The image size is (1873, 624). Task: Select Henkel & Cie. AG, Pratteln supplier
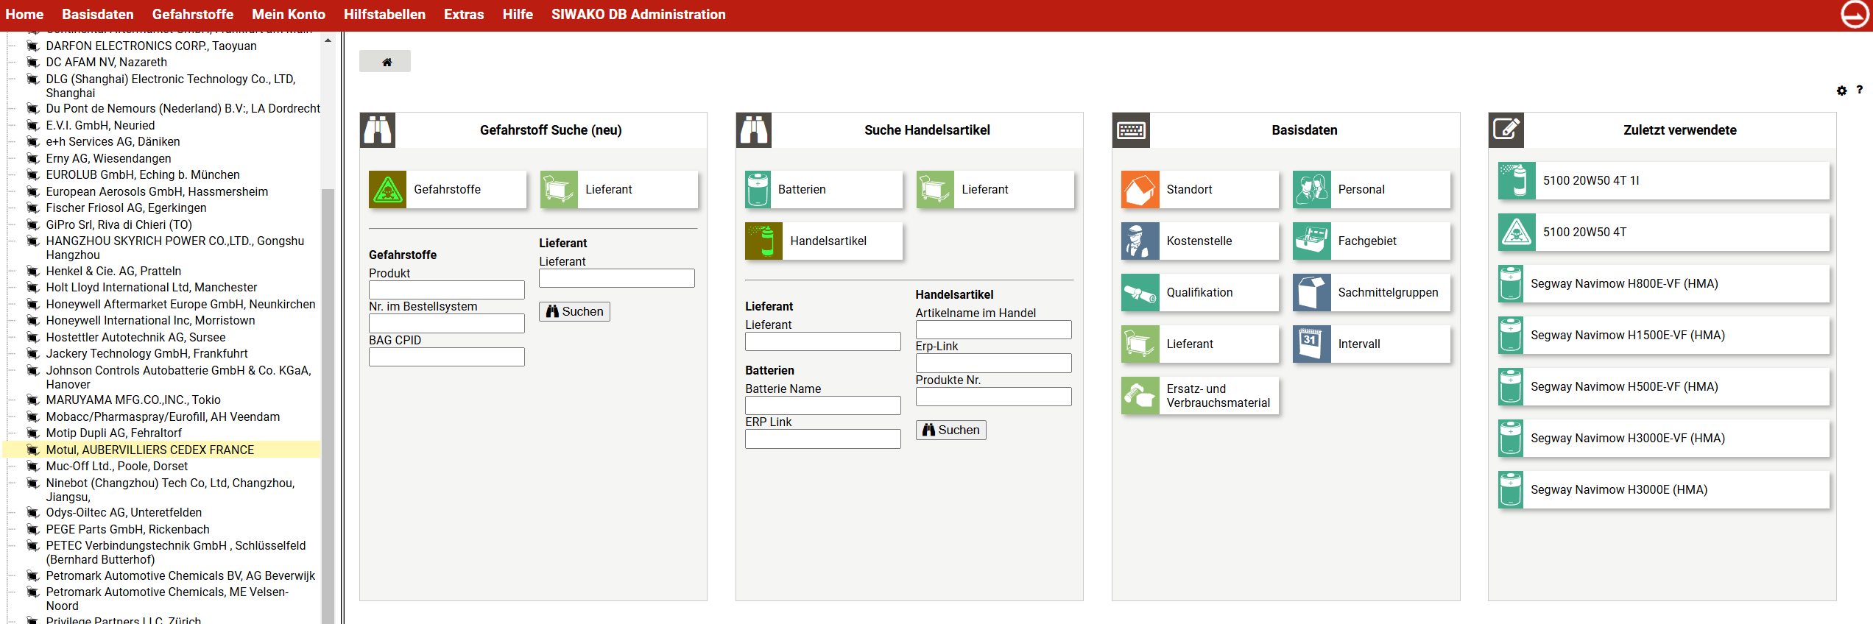coord(113,271)
